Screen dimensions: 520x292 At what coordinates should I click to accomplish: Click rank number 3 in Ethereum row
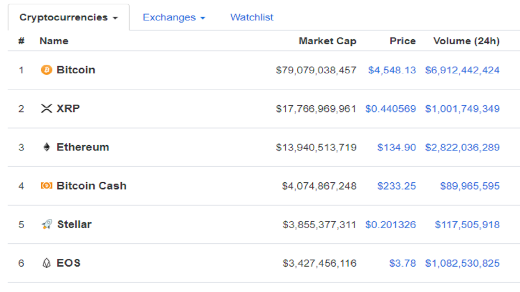click(21, 147)
